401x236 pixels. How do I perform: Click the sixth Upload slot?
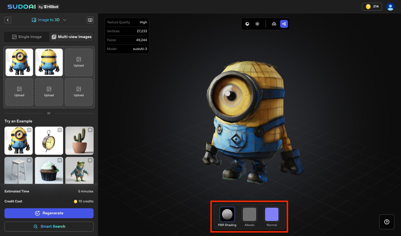click(79, 92)
